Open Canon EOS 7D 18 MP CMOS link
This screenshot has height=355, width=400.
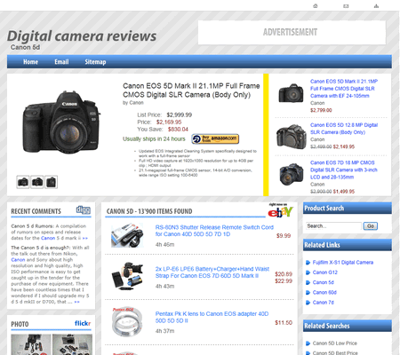[x=344, y=170]
